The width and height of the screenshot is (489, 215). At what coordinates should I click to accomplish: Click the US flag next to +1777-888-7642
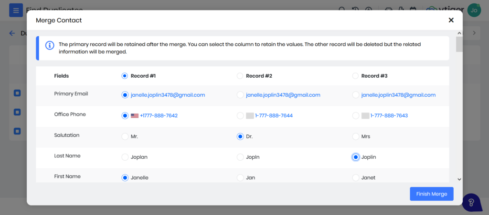(x=134, y=116)
